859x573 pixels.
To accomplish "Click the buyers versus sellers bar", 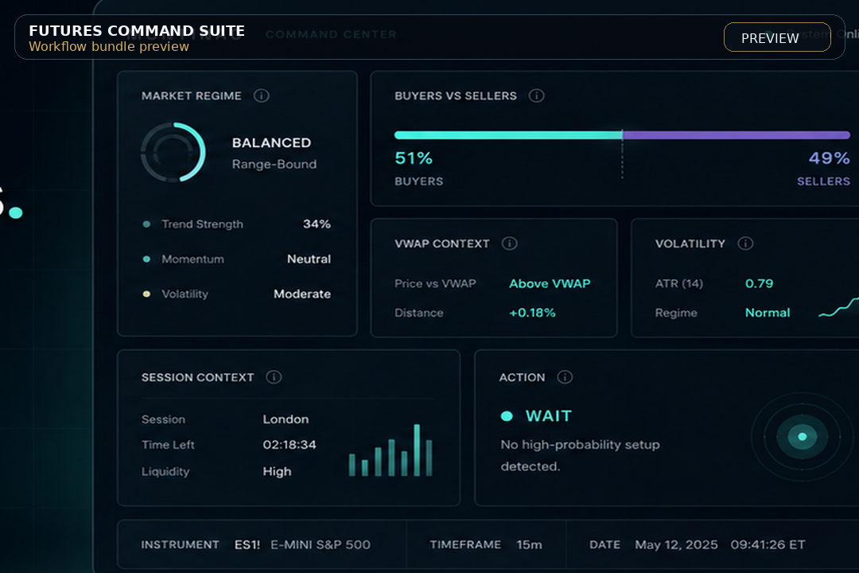I will [x=622, y=134].
